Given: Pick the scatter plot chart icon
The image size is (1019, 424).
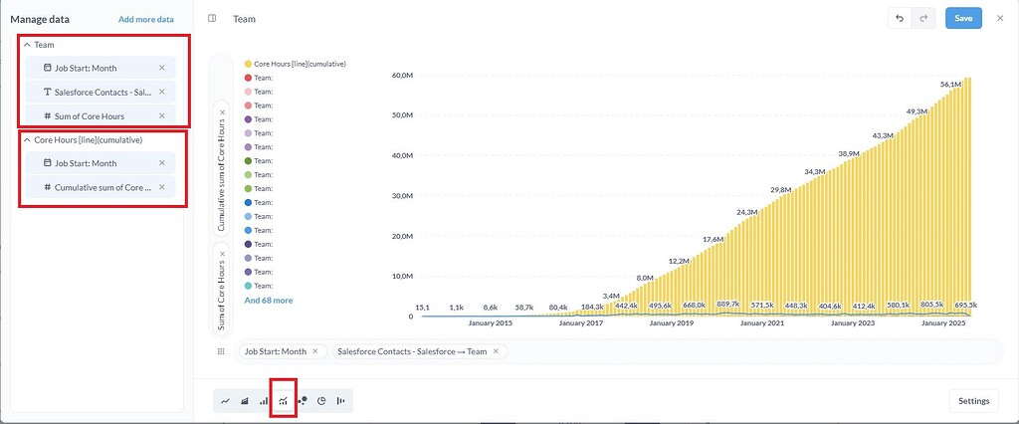Looking at the screenshot, I should click(x=303, y=401).
